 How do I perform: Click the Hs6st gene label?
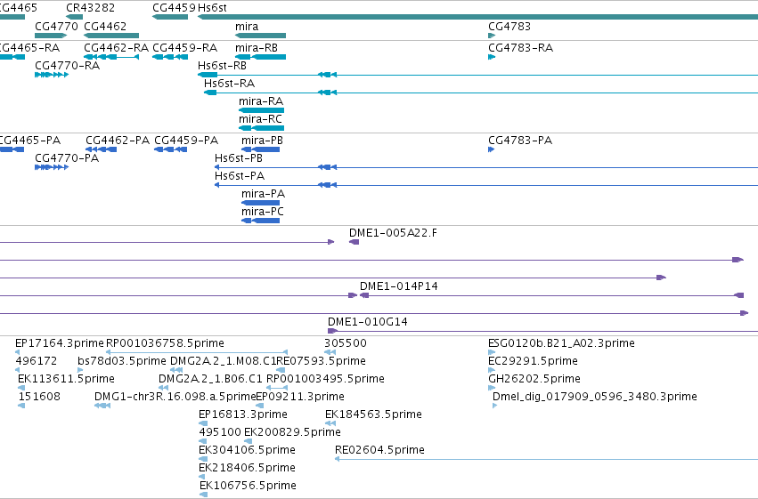pyautogui.click(x=212, y=8)
